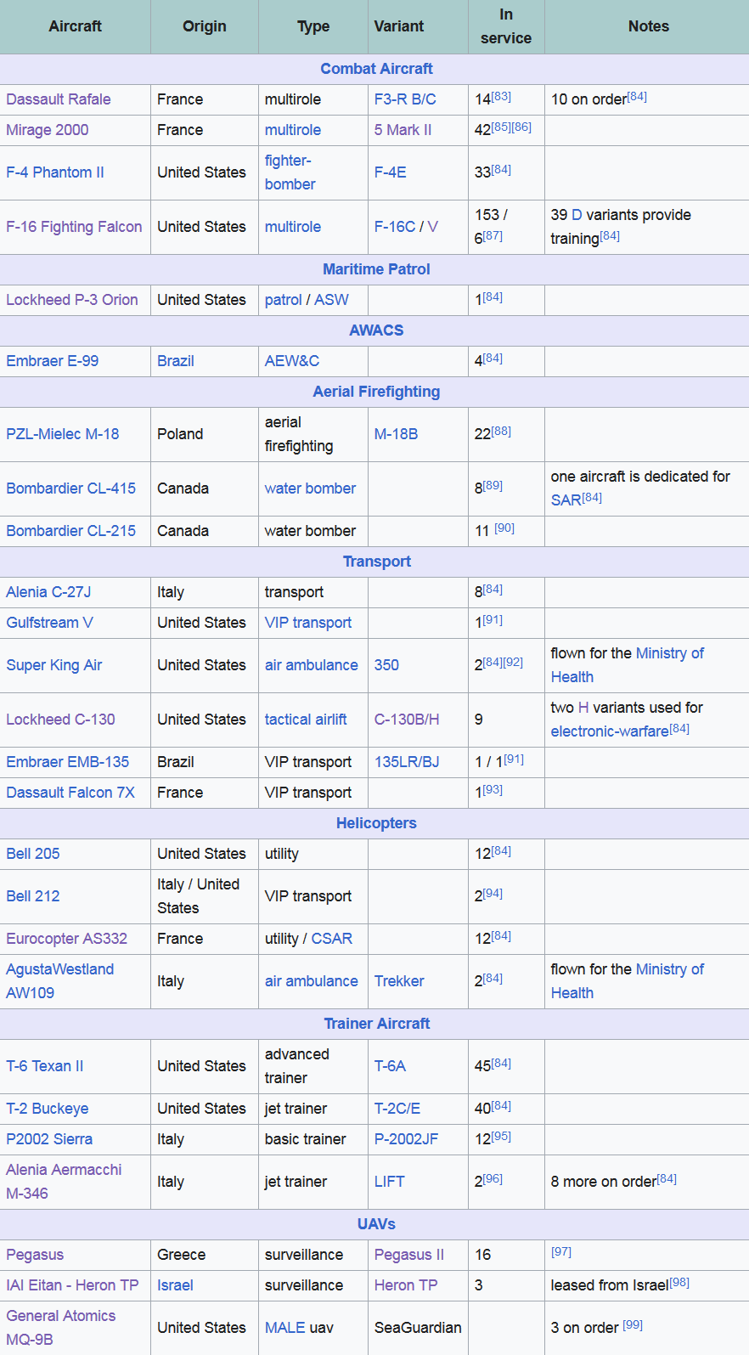Open the Bell 205 link

33,854
